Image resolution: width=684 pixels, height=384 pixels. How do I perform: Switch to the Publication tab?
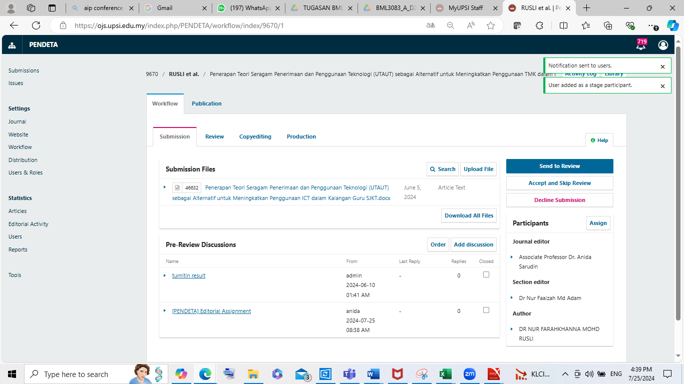[206, 103]
